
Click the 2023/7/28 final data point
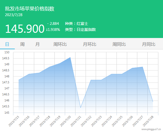(153, 102)
